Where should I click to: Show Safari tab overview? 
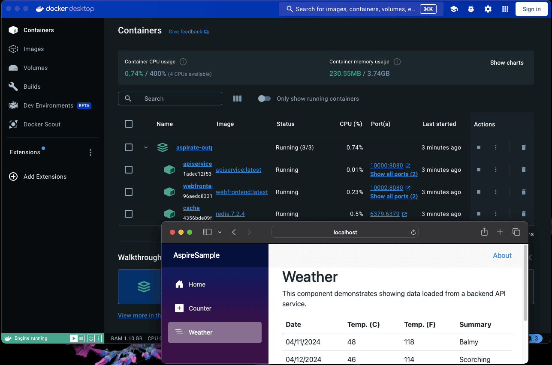pos(516,232)
